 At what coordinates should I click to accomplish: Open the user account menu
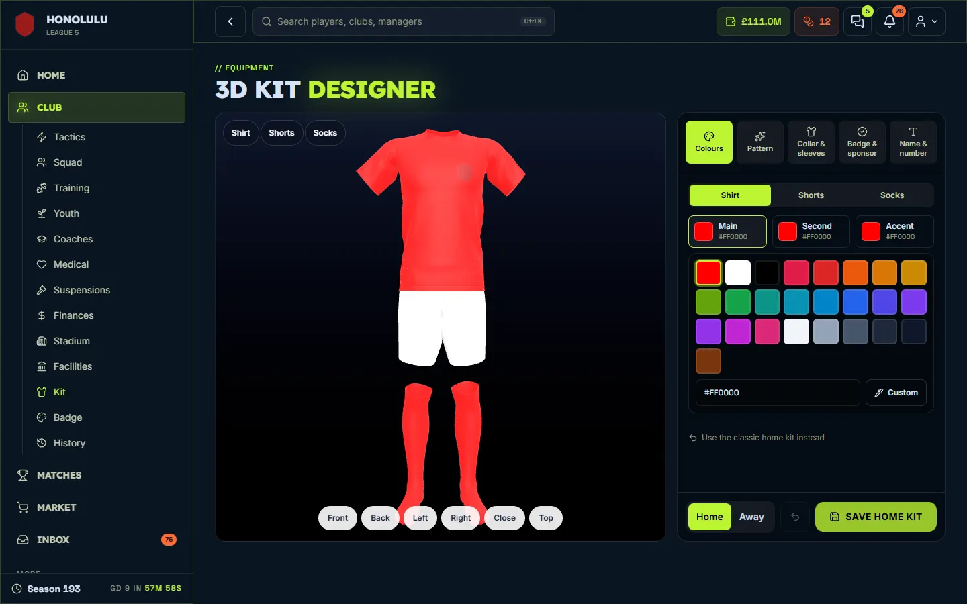[x=927, y=21]
